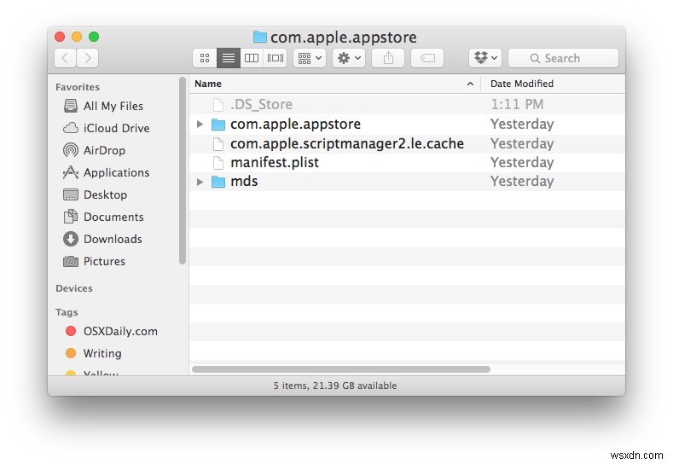Switch to list view
The image size is (673, 464).
229,58
